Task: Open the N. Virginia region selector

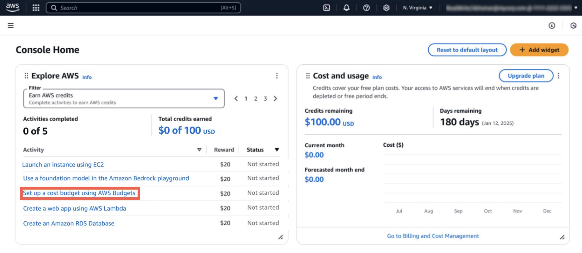Action: click(417, 8)
